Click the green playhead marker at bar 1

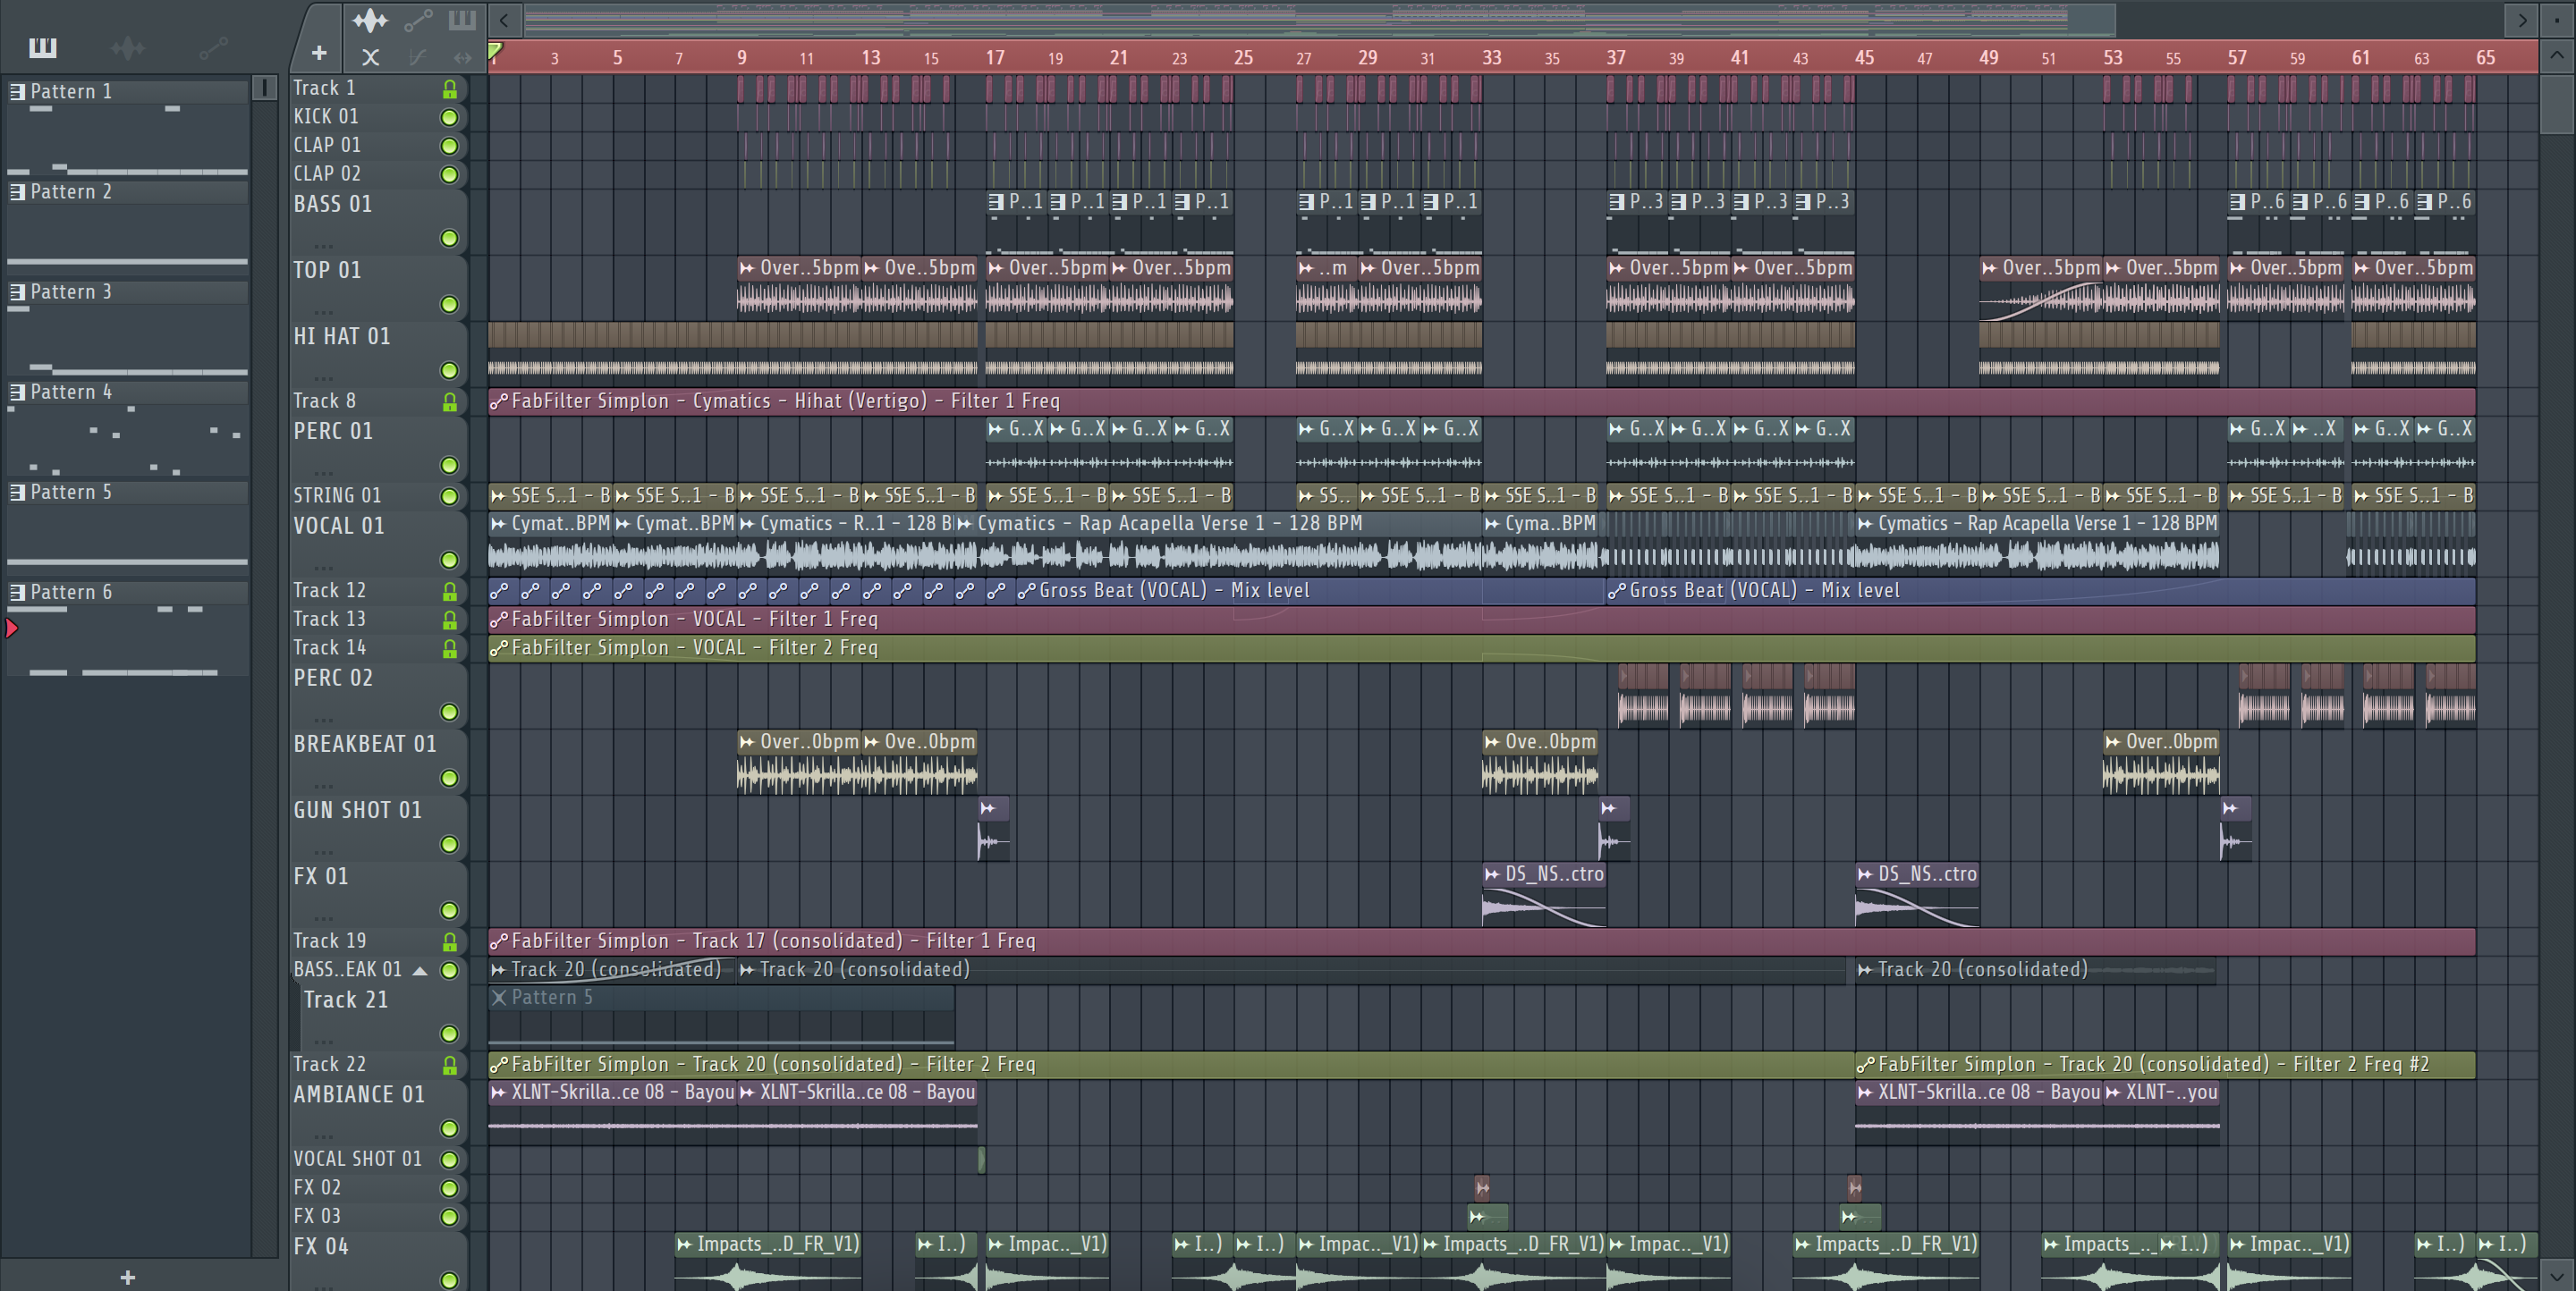(495, 50)
